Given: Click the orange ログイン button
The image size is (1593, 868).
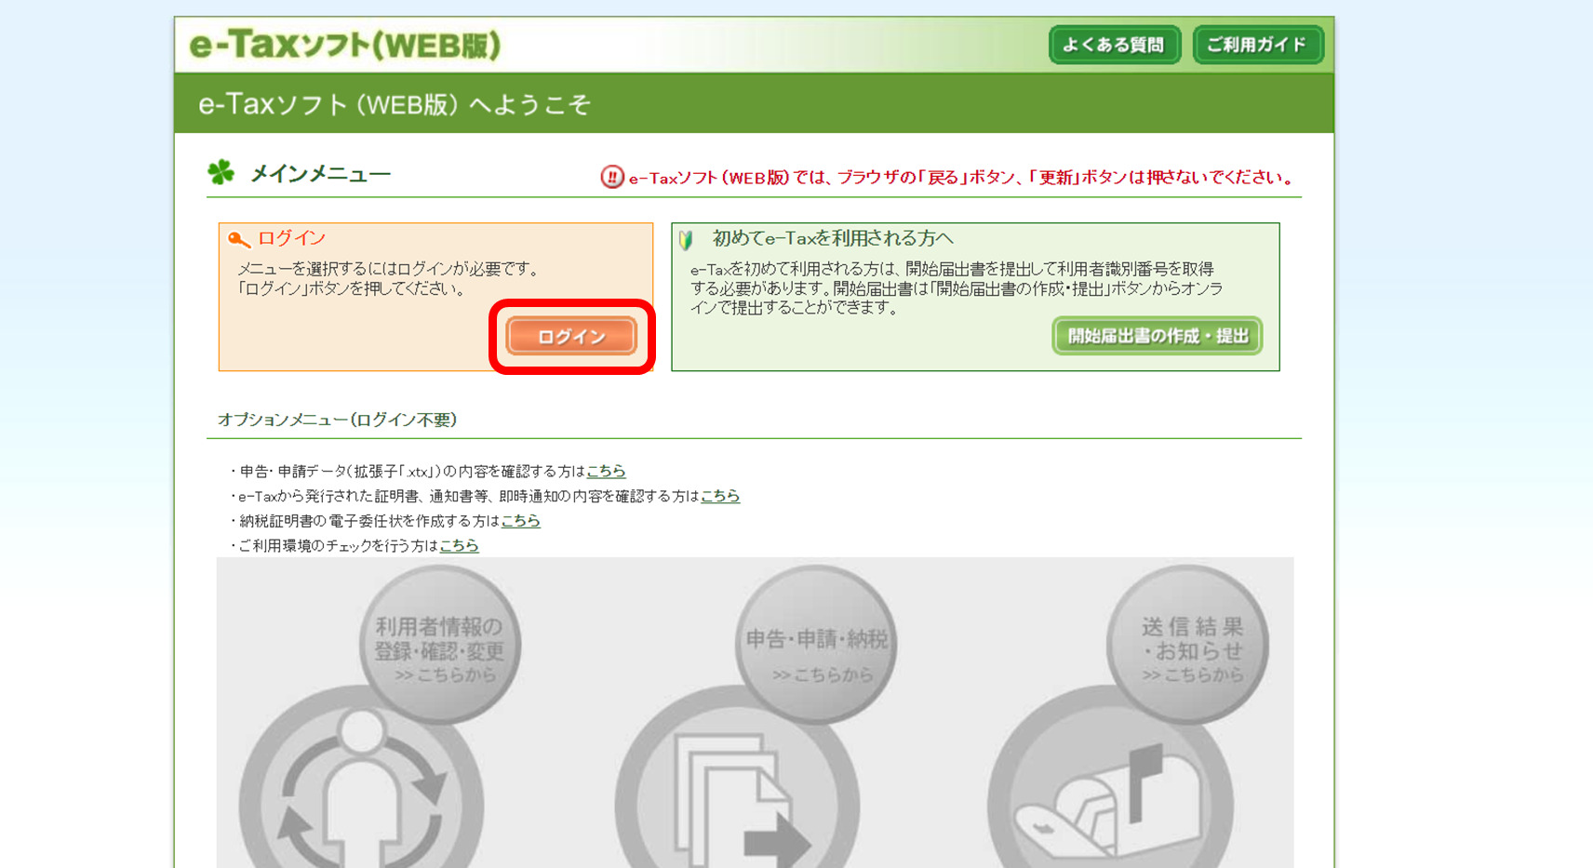Looking at the screenshot, I should [571, 337].
